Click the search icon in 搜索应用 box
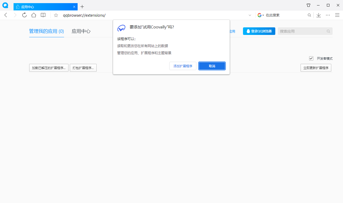This screenshot has height=203, width=343. coord(328,31)
